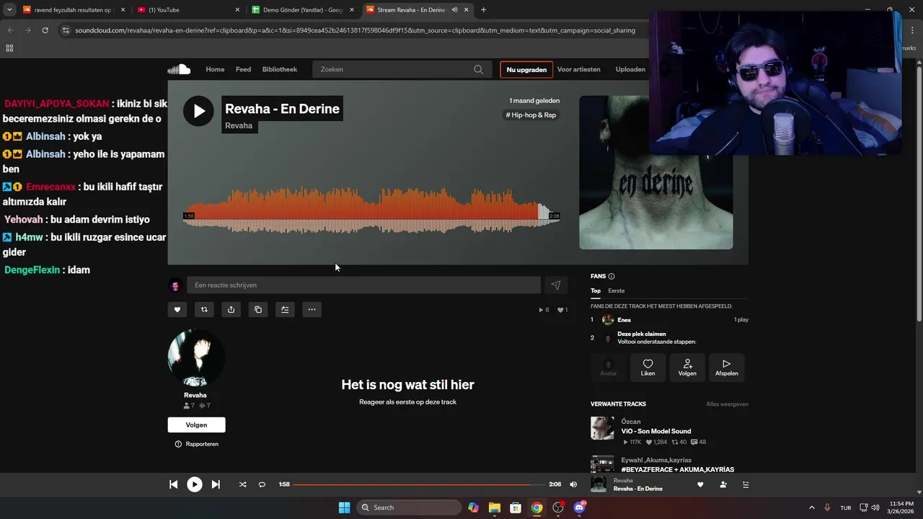The height and width of the screenshot is (519, 923).
Task: Open the en derine album artwork
Action: (x=655, y=173)
